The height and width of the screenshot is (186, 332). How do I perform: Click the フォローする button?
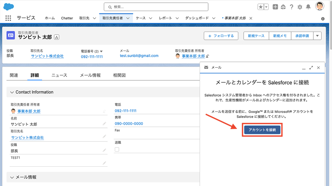[221, 36]
